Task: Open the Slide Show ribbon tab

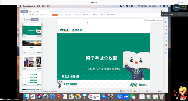Action: (87, 15)
